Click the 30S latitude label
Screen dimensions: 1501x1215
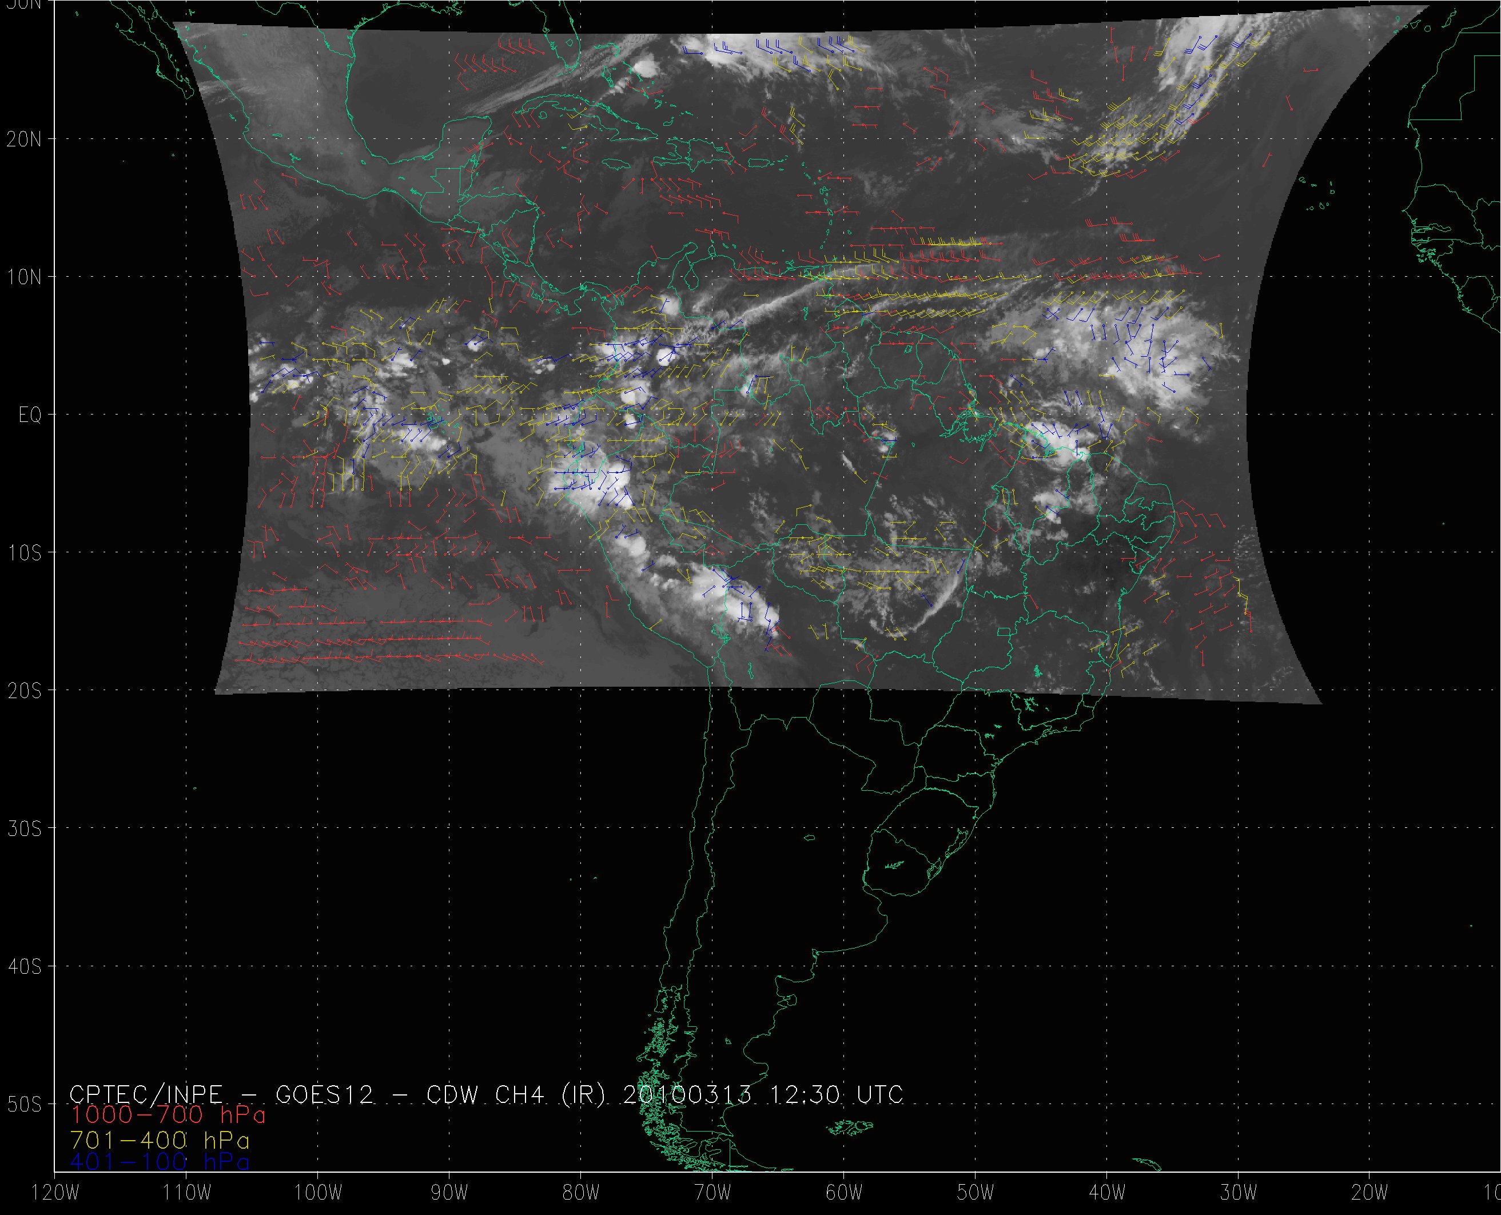coord(24,828)
